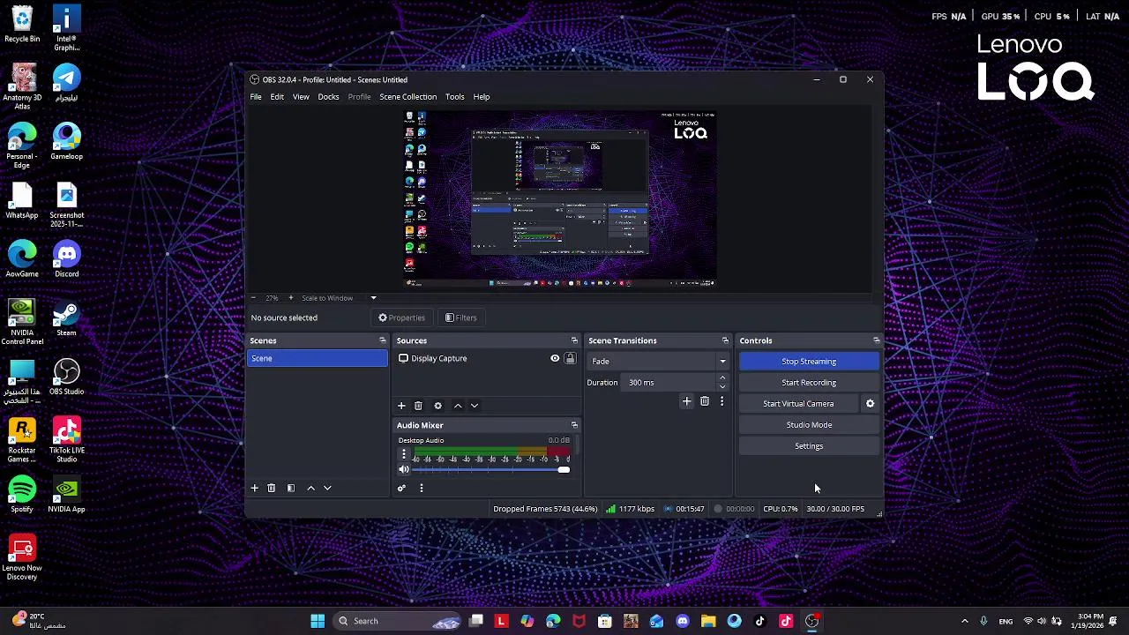Open Edit menu
This screenshot has height=635, width=1129.
pyautogui.click(x=277, y=97)
